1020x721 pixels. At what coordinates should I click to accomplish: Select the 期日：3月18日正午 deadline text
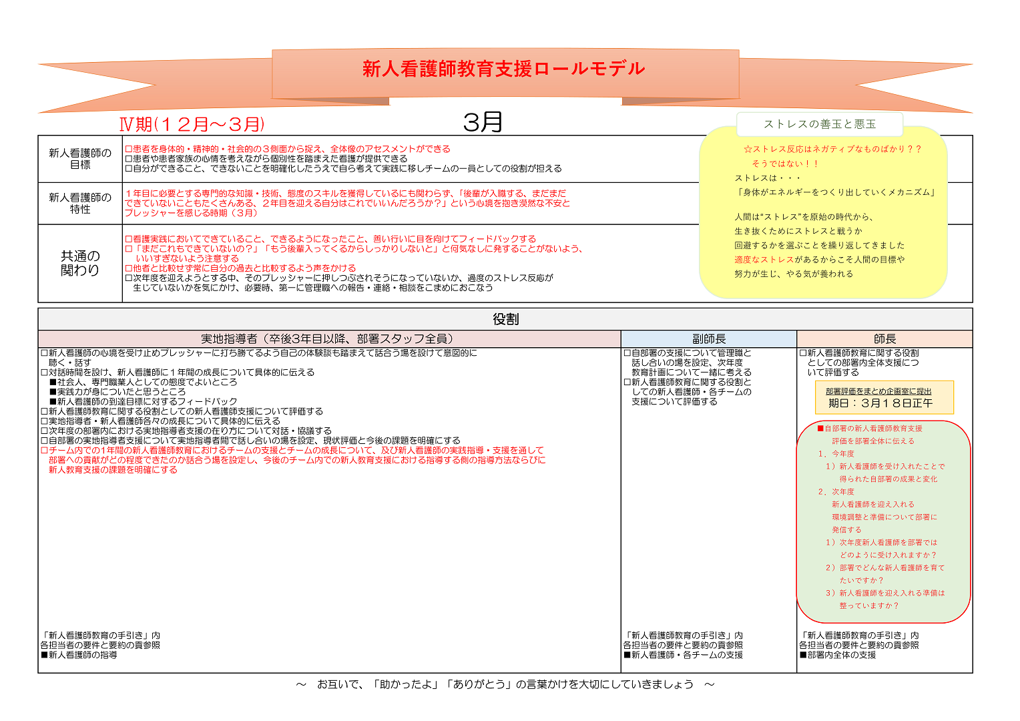tap(880, 403)
